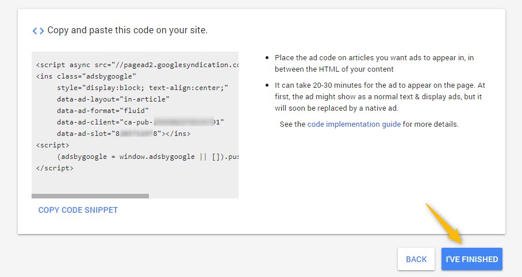Click the I'VE FINISHED button
Viewport: 522px width, 277px height.
point(471,259)
